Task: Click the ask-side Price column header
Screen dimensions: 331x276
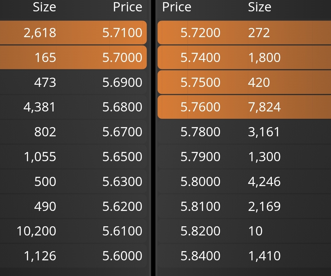Action: click(177, 7)
